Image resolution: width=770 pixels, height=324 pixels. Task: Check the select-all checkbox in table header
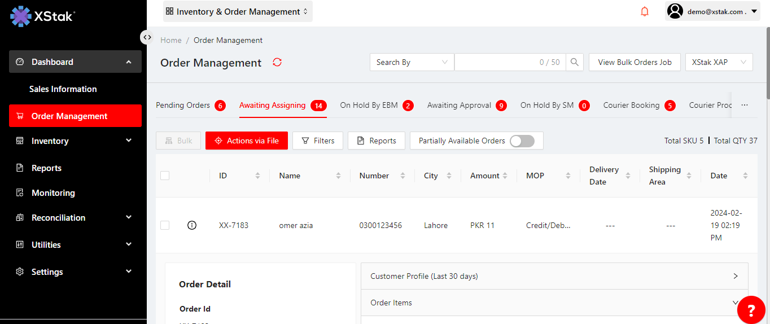(x=165, y=176)
